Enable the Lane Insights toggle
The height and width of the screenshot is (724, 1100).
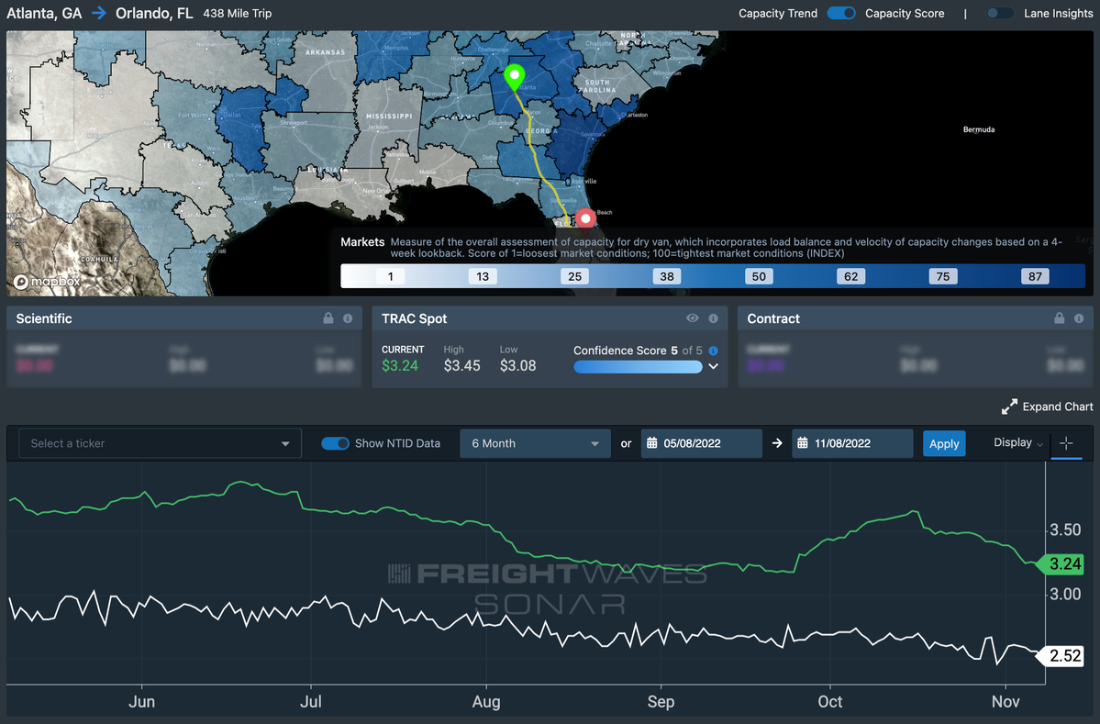click(x=1000, y=14)
